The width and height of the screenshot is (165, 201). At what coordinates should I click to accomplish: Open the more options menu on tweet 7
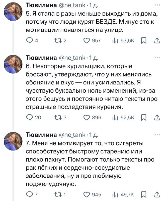157,135
